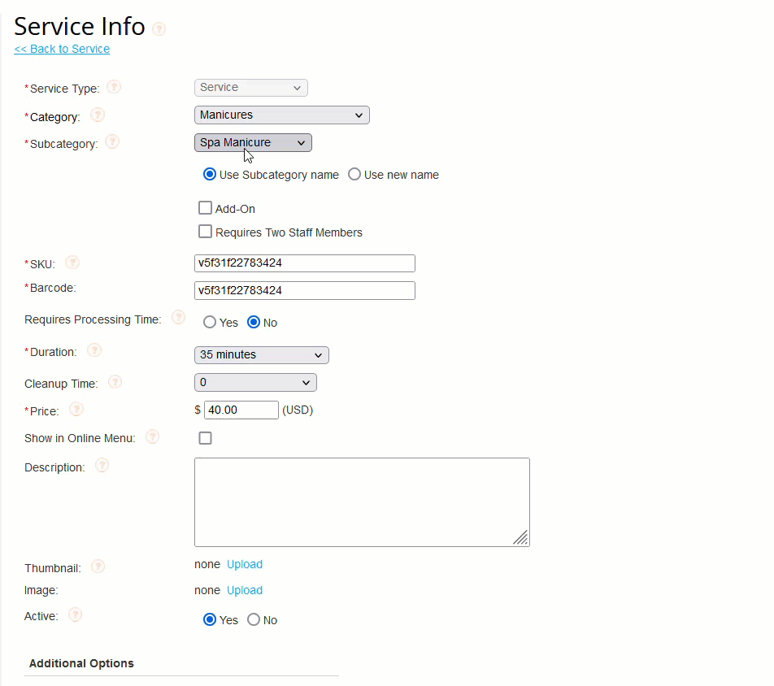
Task: Click the Active help icon
Action: coord(74,614)
